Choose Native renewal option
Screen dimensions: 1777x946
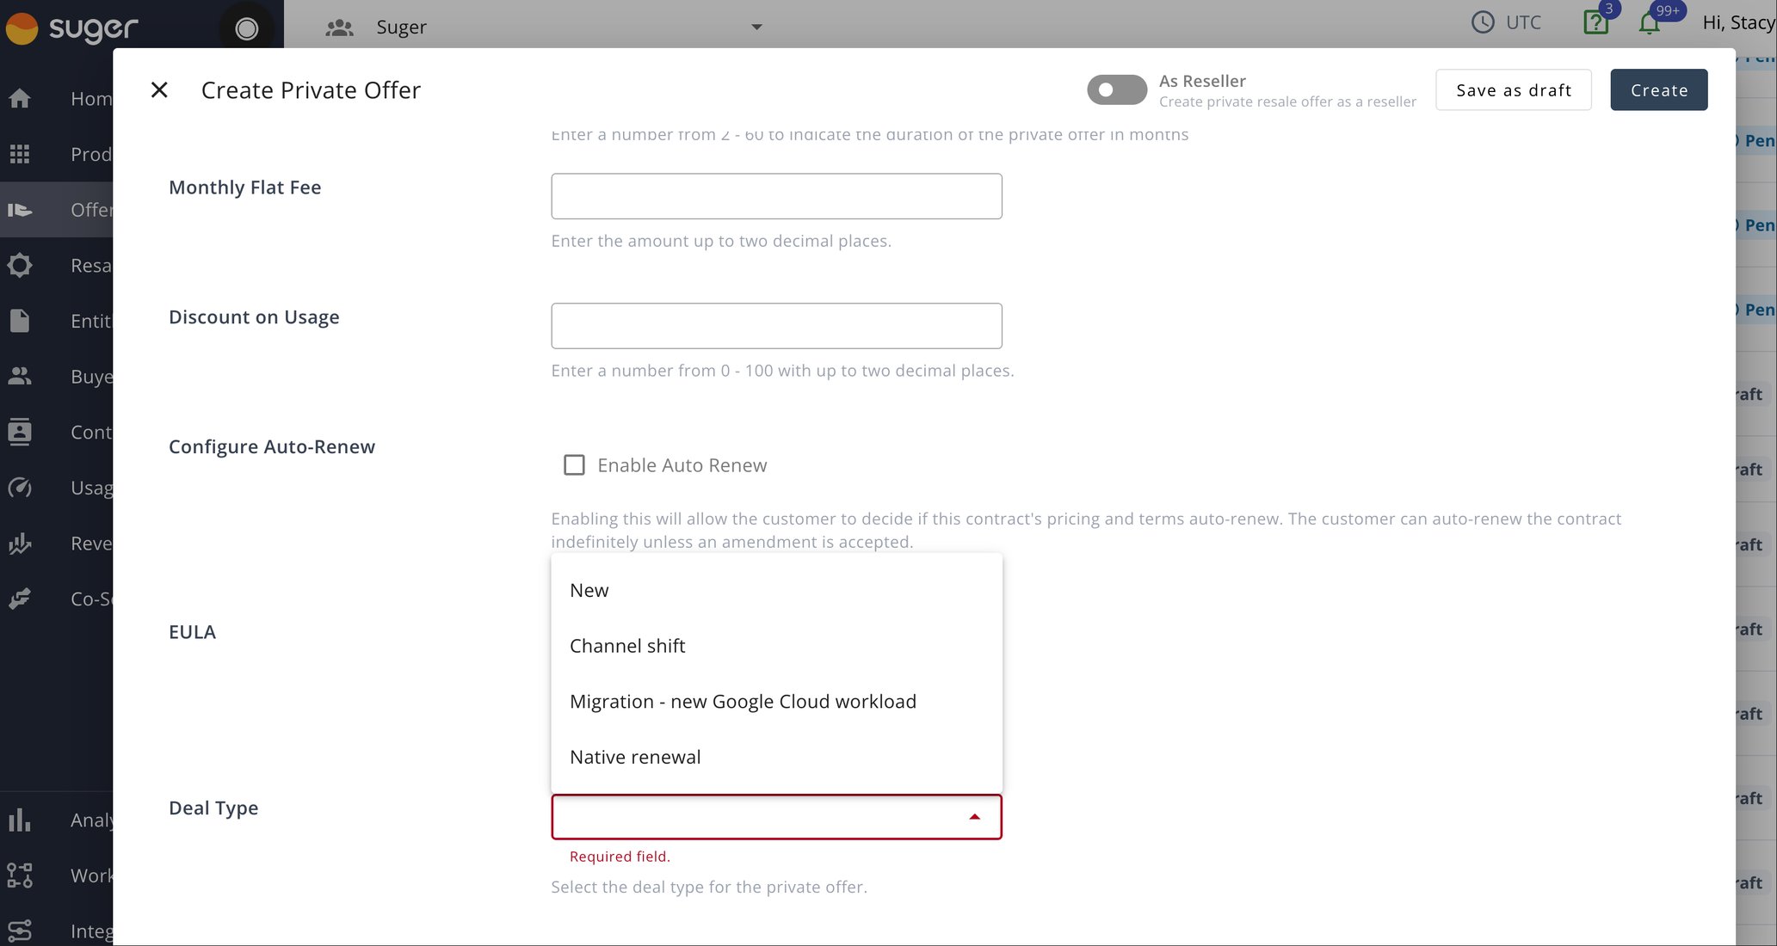[x=776, y=757]
